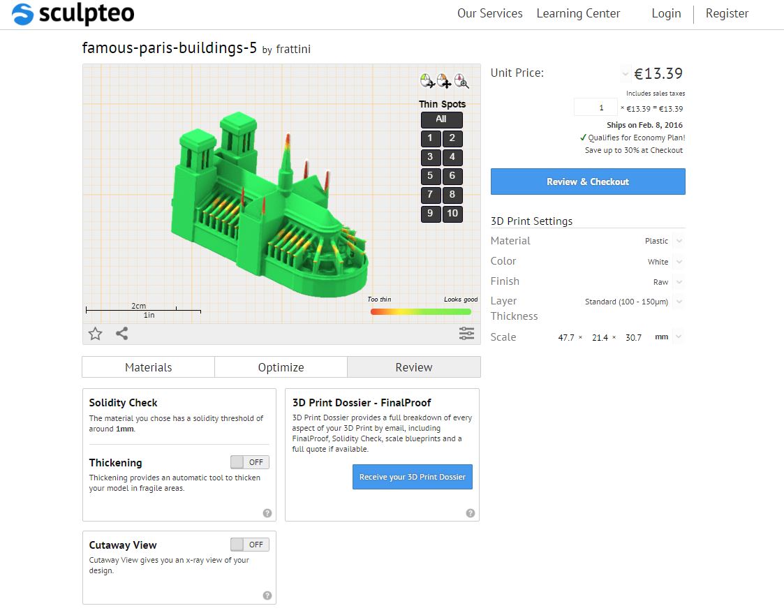Click the quantity input field
This screenshot has height=613, width=784.
pos(596,108)
